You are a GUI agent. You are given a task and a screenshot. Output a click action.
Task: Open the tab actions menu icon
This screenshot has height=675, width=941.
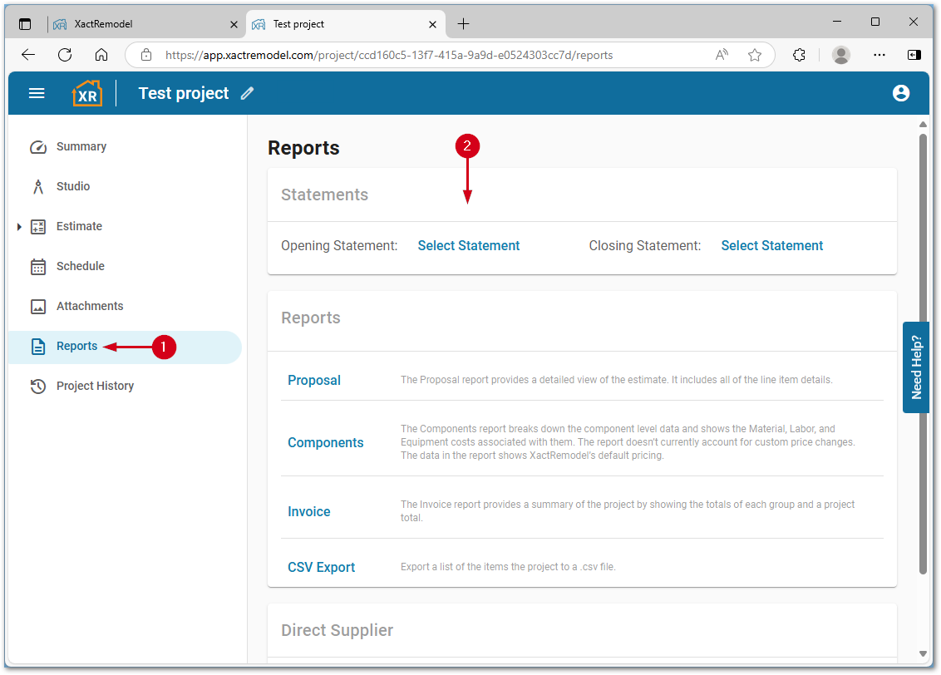click(25, 24)
